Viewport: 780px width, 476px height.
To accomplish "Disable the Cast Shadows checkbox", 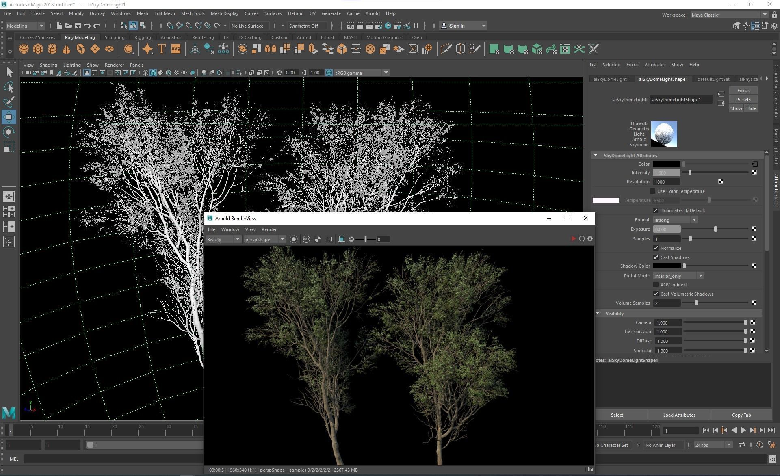I will (x=656, y=257).
